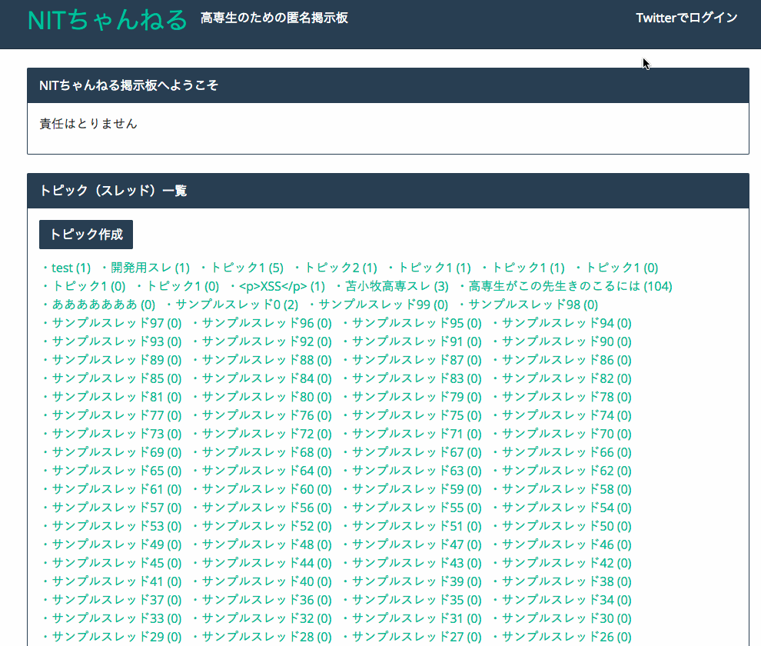The height and width of the screenshot is (646, 761).
Task: Open サンプルスレッド98 (0)
Action: tap(533, 305)
